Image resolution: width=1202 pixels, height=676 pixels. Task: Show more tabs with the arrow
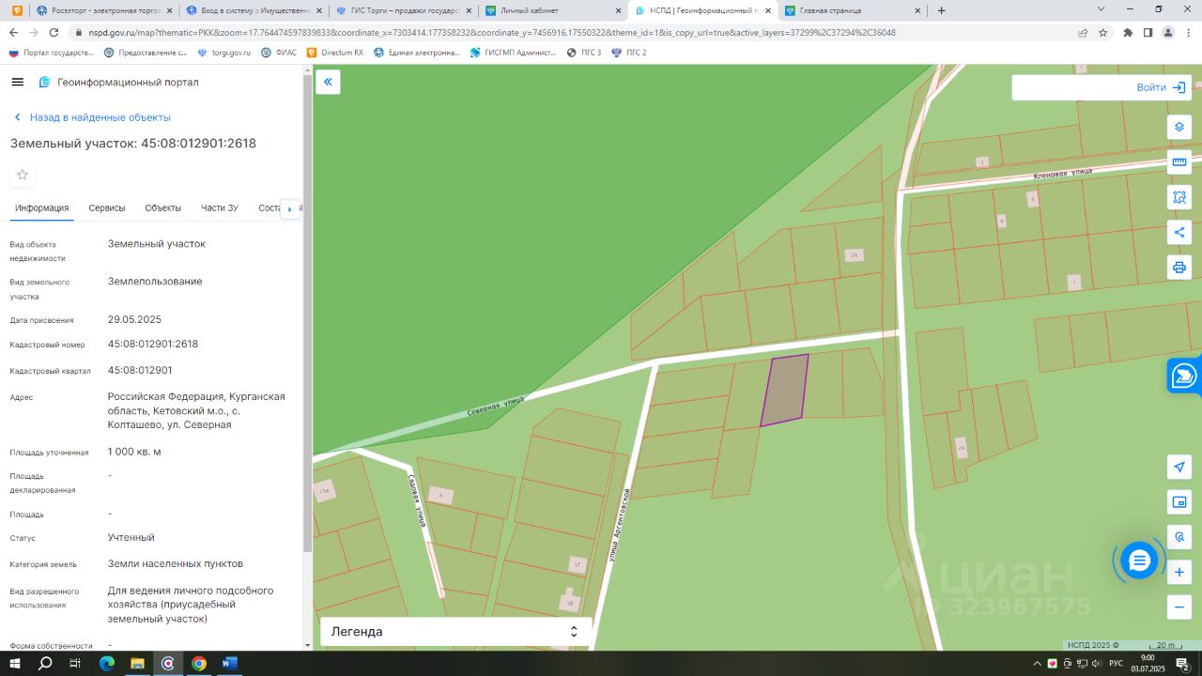coord(289,208)
